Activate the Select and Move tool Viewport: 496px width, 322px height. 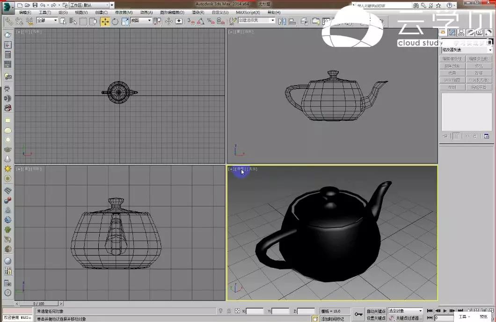(105, 21)
